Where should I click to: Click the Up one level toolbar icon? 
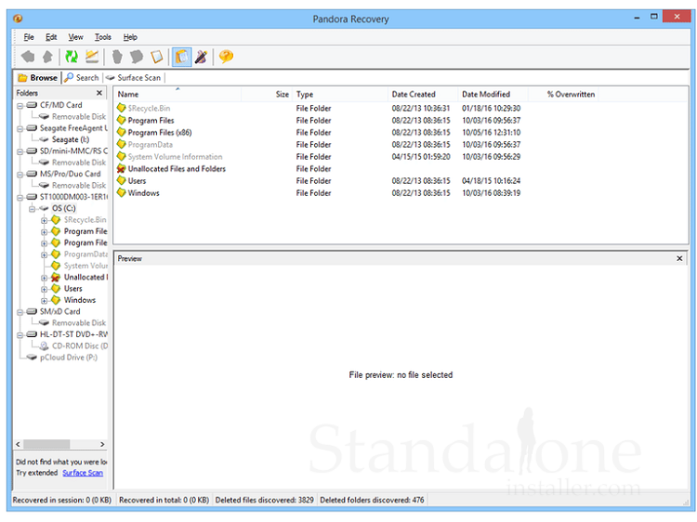coord(47,57)
